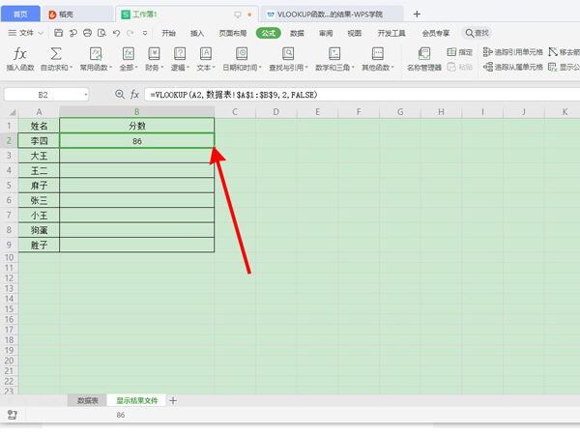Click the Print icon in quick toolbar
The image size is (580, 435).
87,33
